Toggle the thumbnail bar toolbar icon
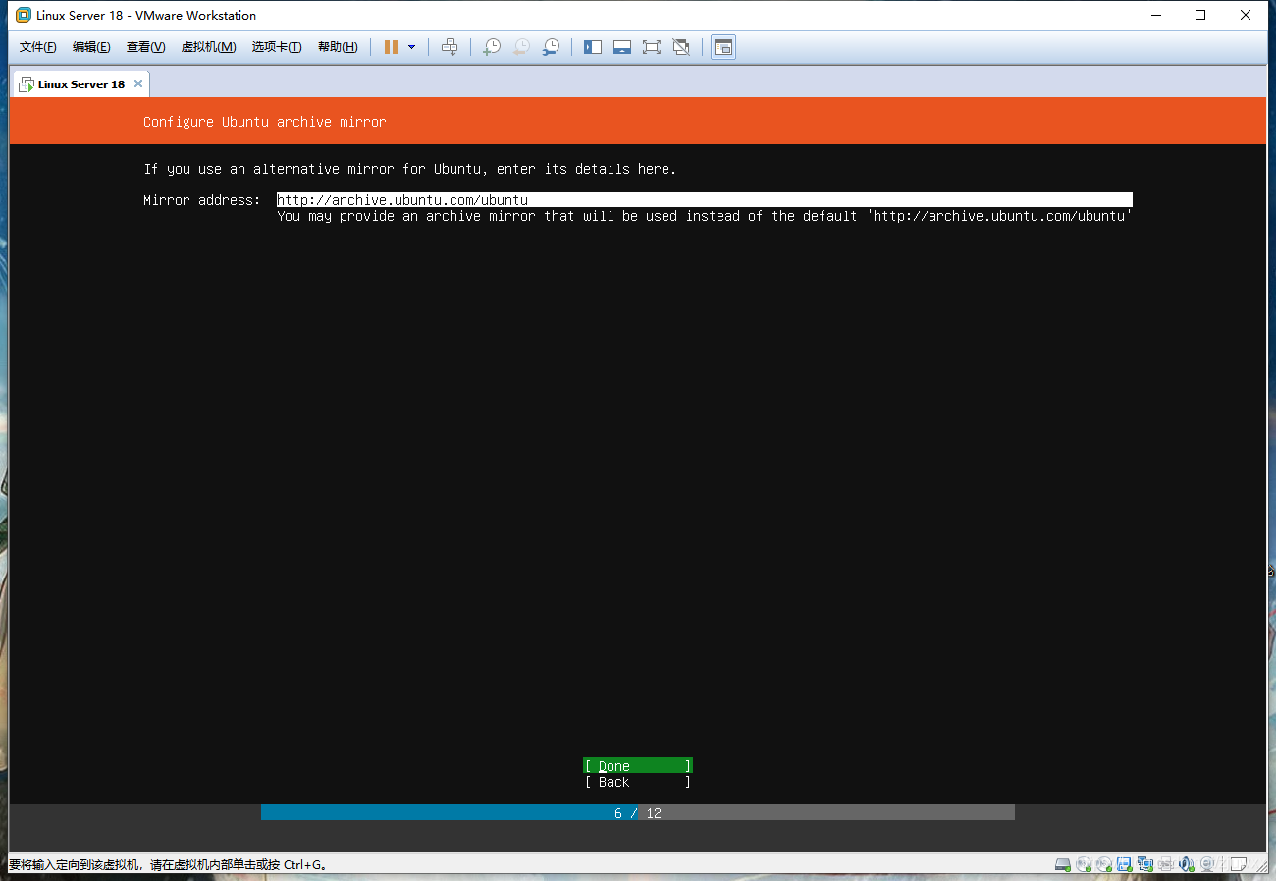Image resolution: width=1276 pixels, height=881 pixels. (622, 47)
